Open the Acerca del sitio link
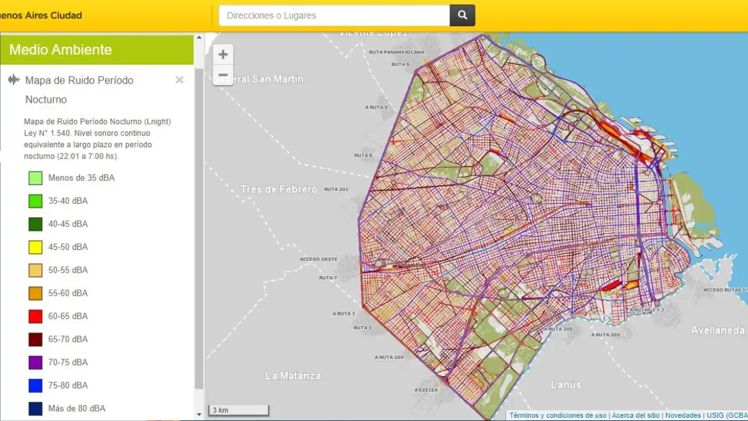The image size is (748, 421). coord(635,415)
